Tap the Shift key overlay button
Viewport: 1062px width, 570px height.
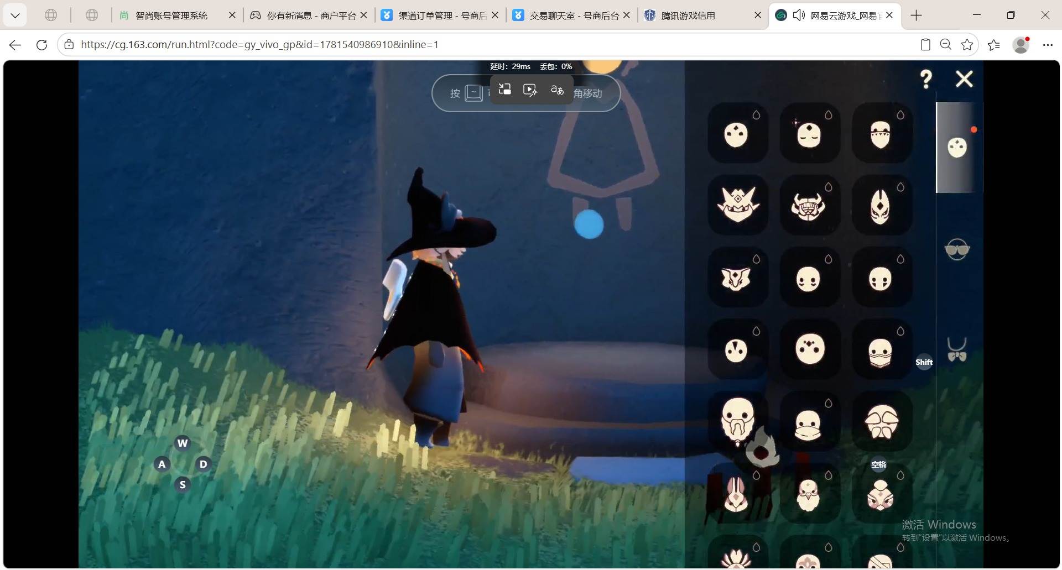tap(924, 362)
